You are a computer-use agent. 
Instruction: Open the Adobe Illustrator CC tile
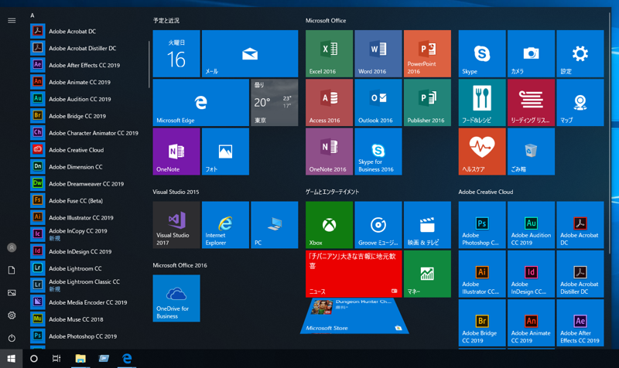pyautogui.click(x=482, y=274)
